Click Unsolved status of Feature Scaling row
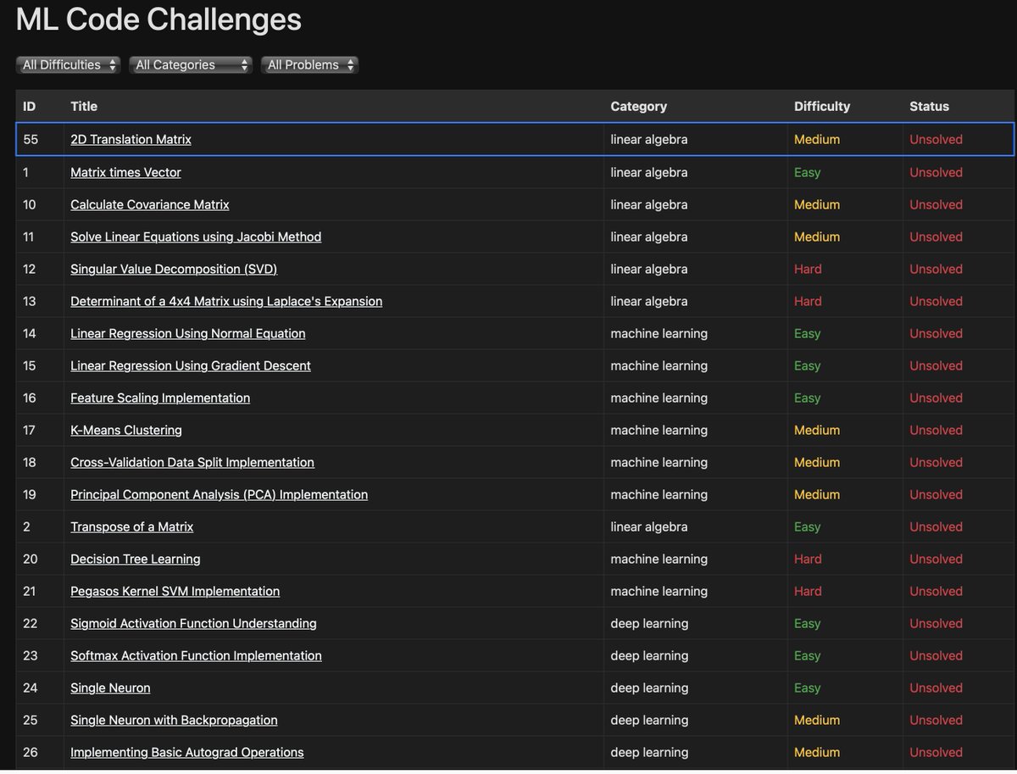The image size is (1017, 774). pyautogui.click(x=936, y=398)
